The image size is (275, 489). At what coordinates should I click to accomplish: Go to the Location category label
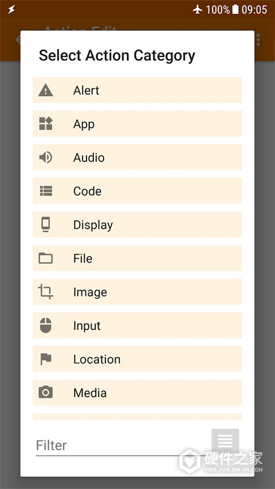[x=97, y=359]
